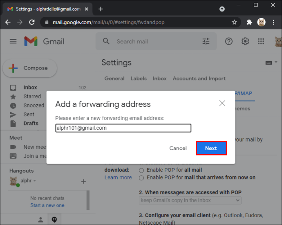Switch to Inbox settings tab
The width and height of the screenshot is (282, 225).
160,79
